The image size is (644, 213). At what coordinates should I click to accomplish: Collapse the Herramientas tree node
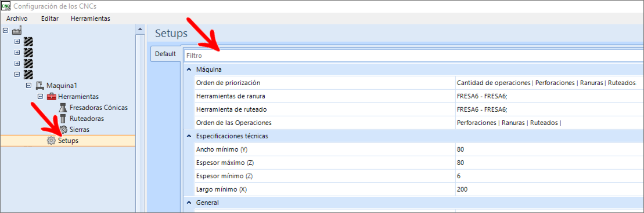(x=40, y=97)
